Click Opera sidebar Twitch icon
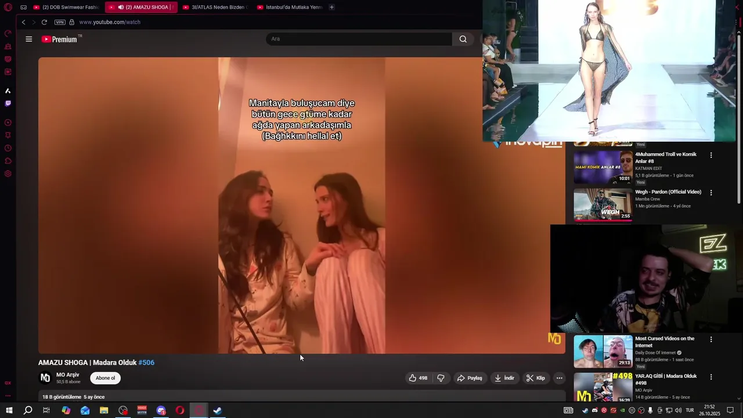The height and width of the screenshot is (418, 743). pyautogui.click(x=8, y=103)
